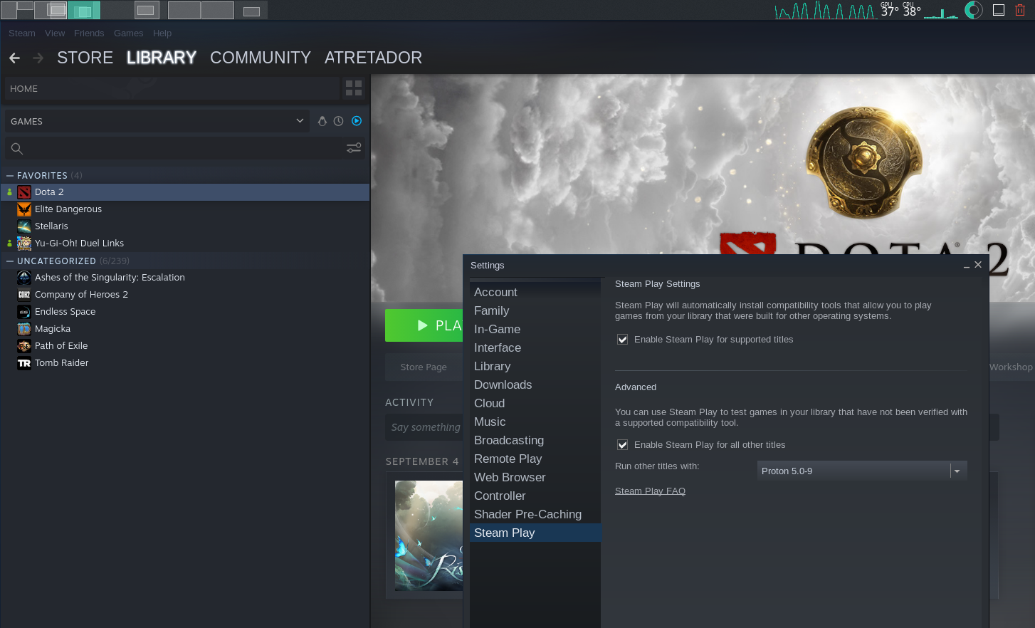Screen dimensions: 1035x628
Task: Open Music settings section
Action: [x=535, y=422]
